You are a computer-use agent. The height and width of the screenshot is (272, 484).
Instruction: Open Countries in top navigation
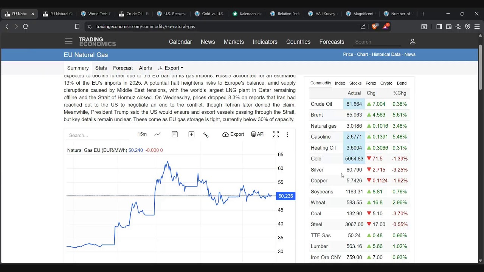click(x=298, y=42)
